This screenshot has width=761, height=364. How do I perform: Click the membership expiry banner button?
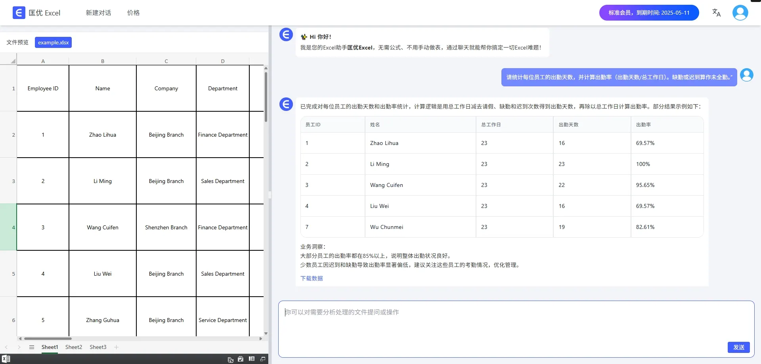pos(649,13)
